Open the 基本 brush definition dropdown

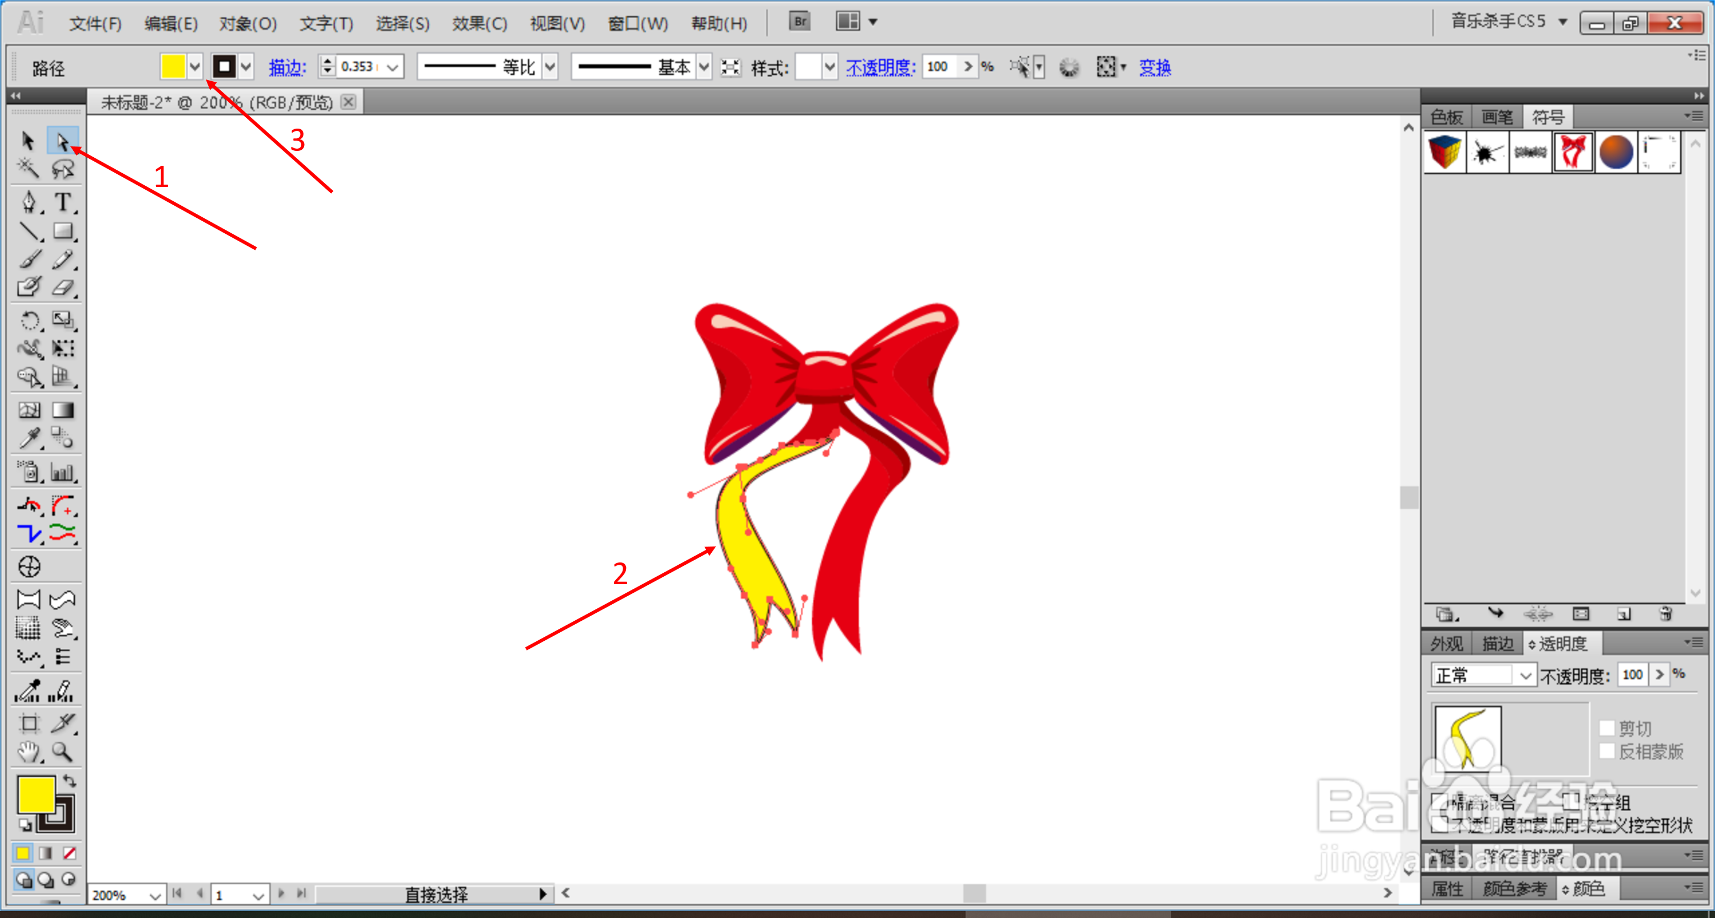point(704,66)
